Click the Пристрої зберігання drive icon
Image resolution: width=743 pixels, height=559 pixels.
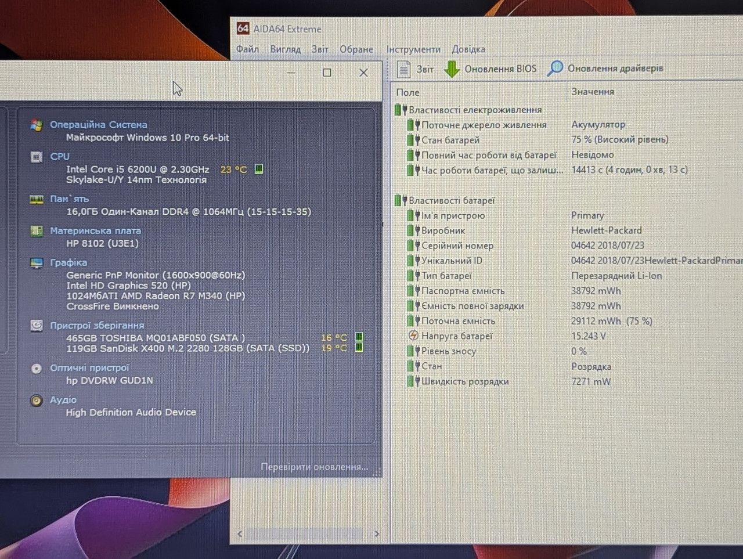coord(37,326)
